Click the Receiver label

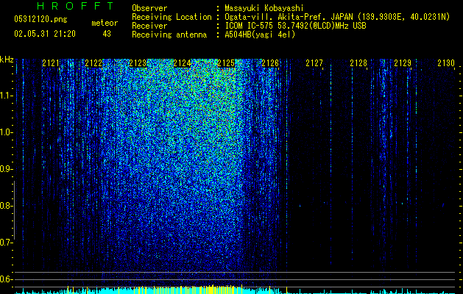(x=149, y=26)
